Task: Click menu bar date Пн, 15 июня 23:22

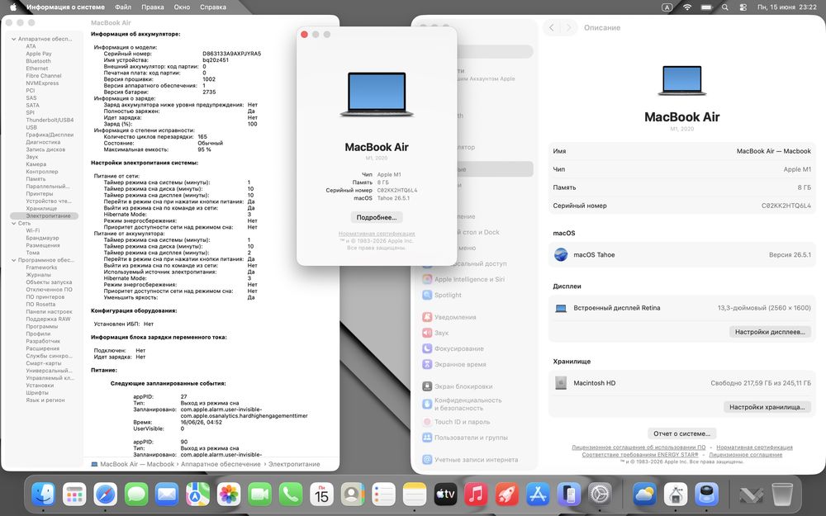Action: pos(787,7)
